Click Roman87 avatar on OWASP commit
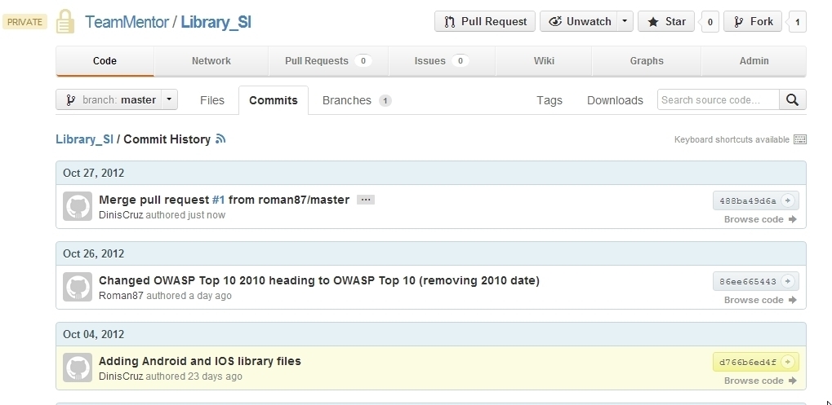The image size is (832, 405). (x=78, y=287)
